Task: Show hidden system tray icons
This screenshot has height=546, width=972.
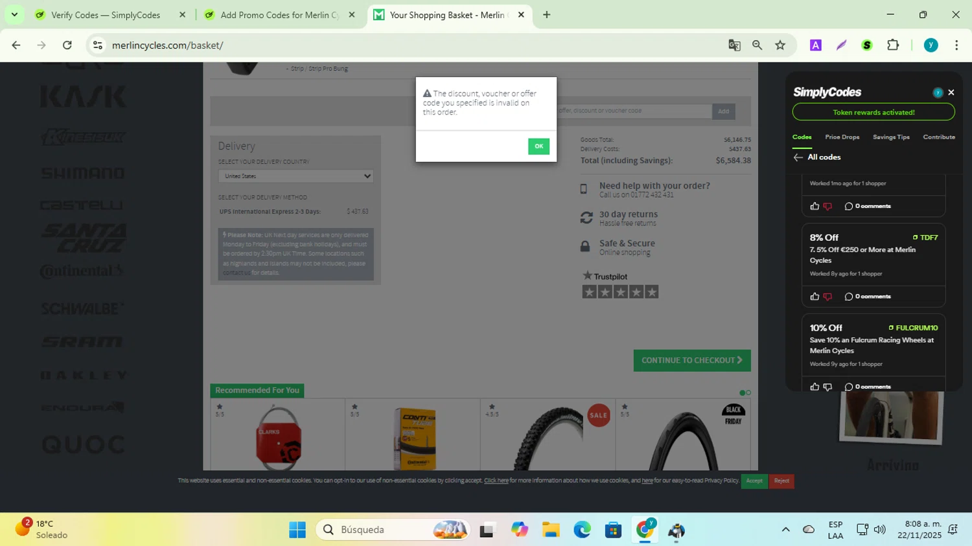Action: [785, 530]
